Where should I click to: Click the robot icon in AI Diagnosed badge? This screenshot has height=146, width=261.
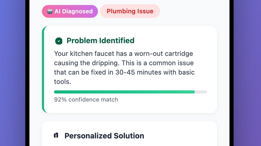(x=50, y=11)
